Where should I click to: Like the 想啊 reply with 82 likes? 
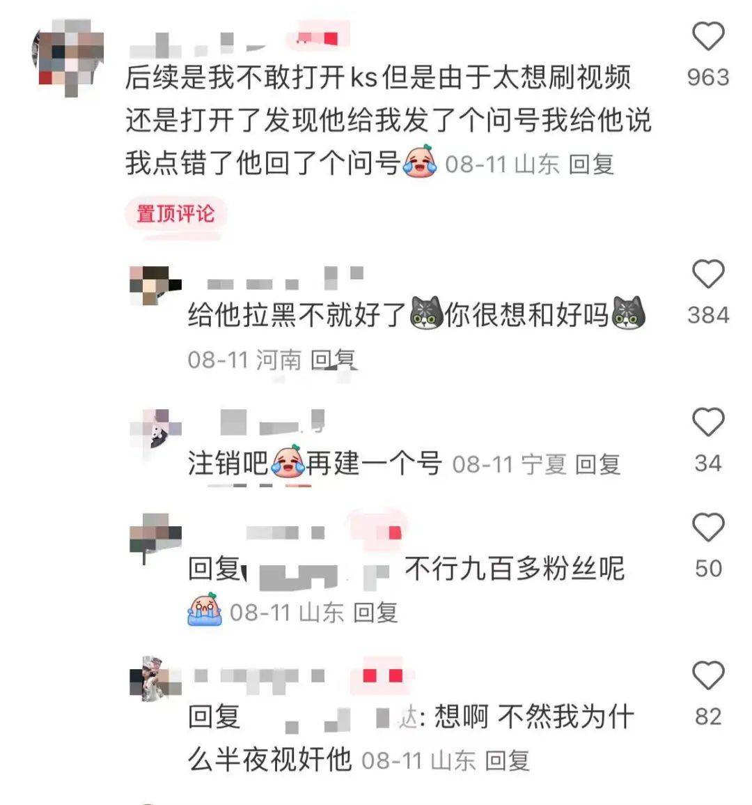(x=708, y=675)
